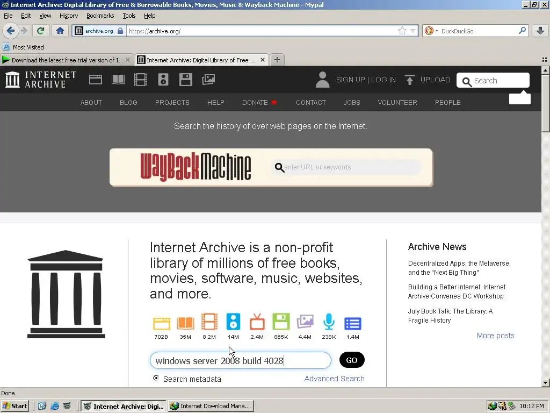Click the windows server 2008 build search field
This screenshot has height=413, width=550.
[x=241, y=360]
